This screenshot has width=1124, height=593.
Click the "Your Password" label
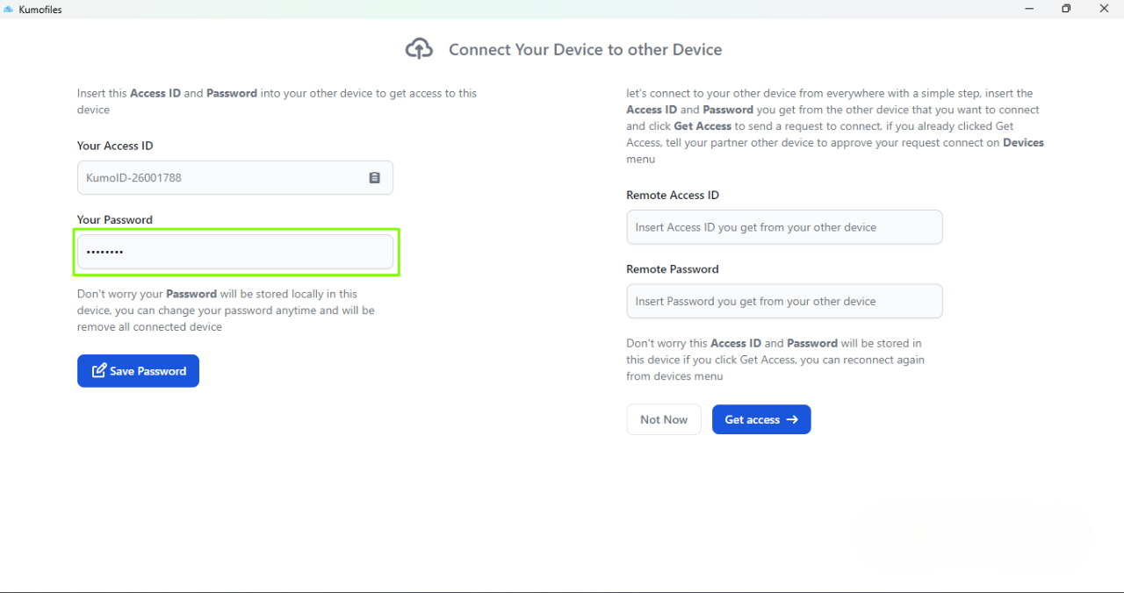[115, 219]
